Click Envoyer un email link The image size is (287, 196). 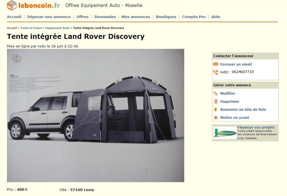(236, 64)
